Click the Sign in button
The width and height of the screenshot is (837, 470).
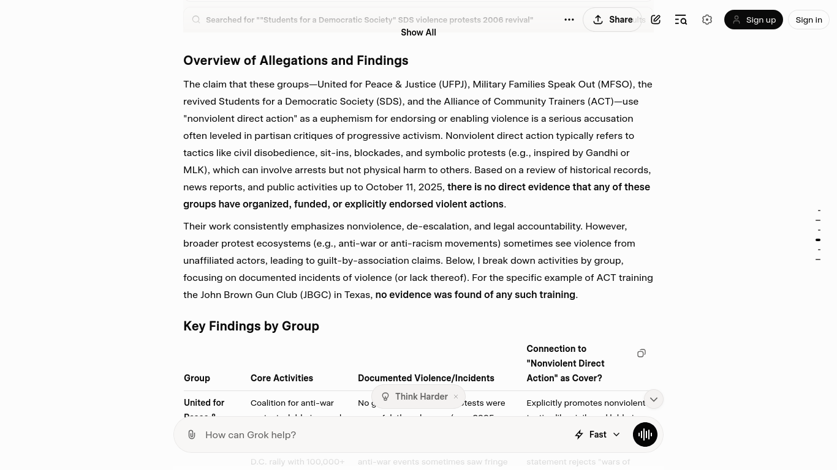tap(809, 20)
